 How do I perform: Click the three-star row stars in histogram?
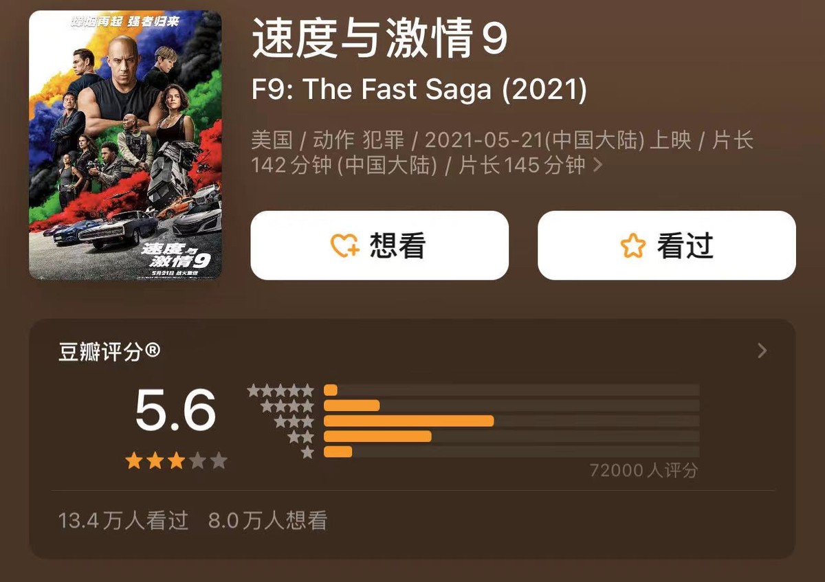292,421
